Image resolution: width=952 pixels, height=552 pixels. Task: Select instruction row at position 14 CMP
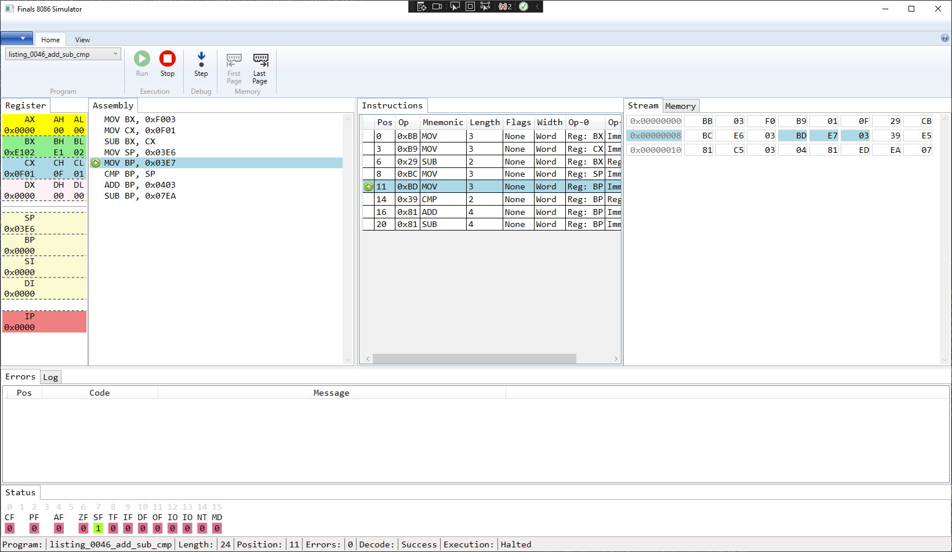tap(492, 199)
